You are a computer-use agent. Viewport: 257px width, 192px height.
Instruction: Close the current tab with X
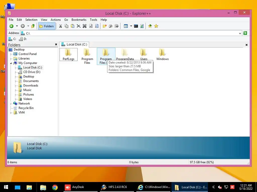click(x=246, y=45)
